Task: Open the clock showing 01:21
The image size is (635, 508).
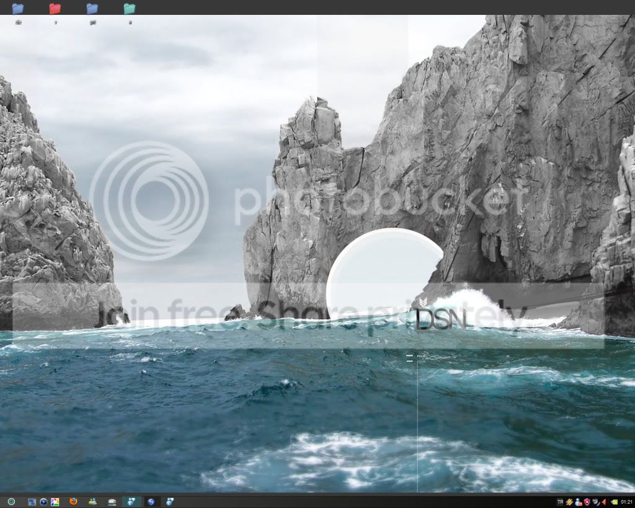Action: click(626, 502)
